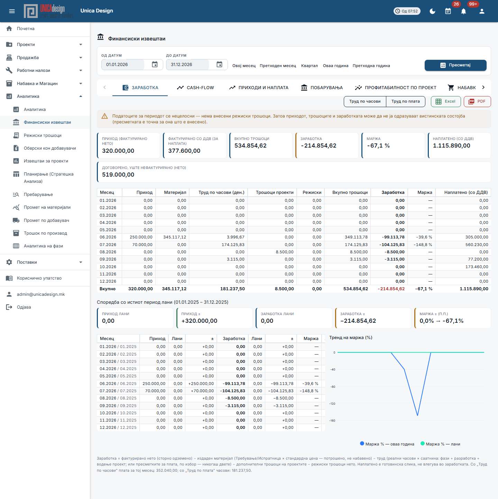Open the user account icon

pyautogui.click(x=482, y=11)
